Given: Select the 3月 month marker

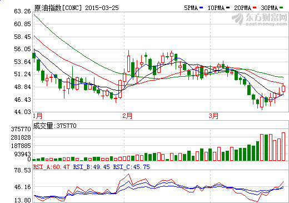Looking at the screenshot, I should coord(213,116).
